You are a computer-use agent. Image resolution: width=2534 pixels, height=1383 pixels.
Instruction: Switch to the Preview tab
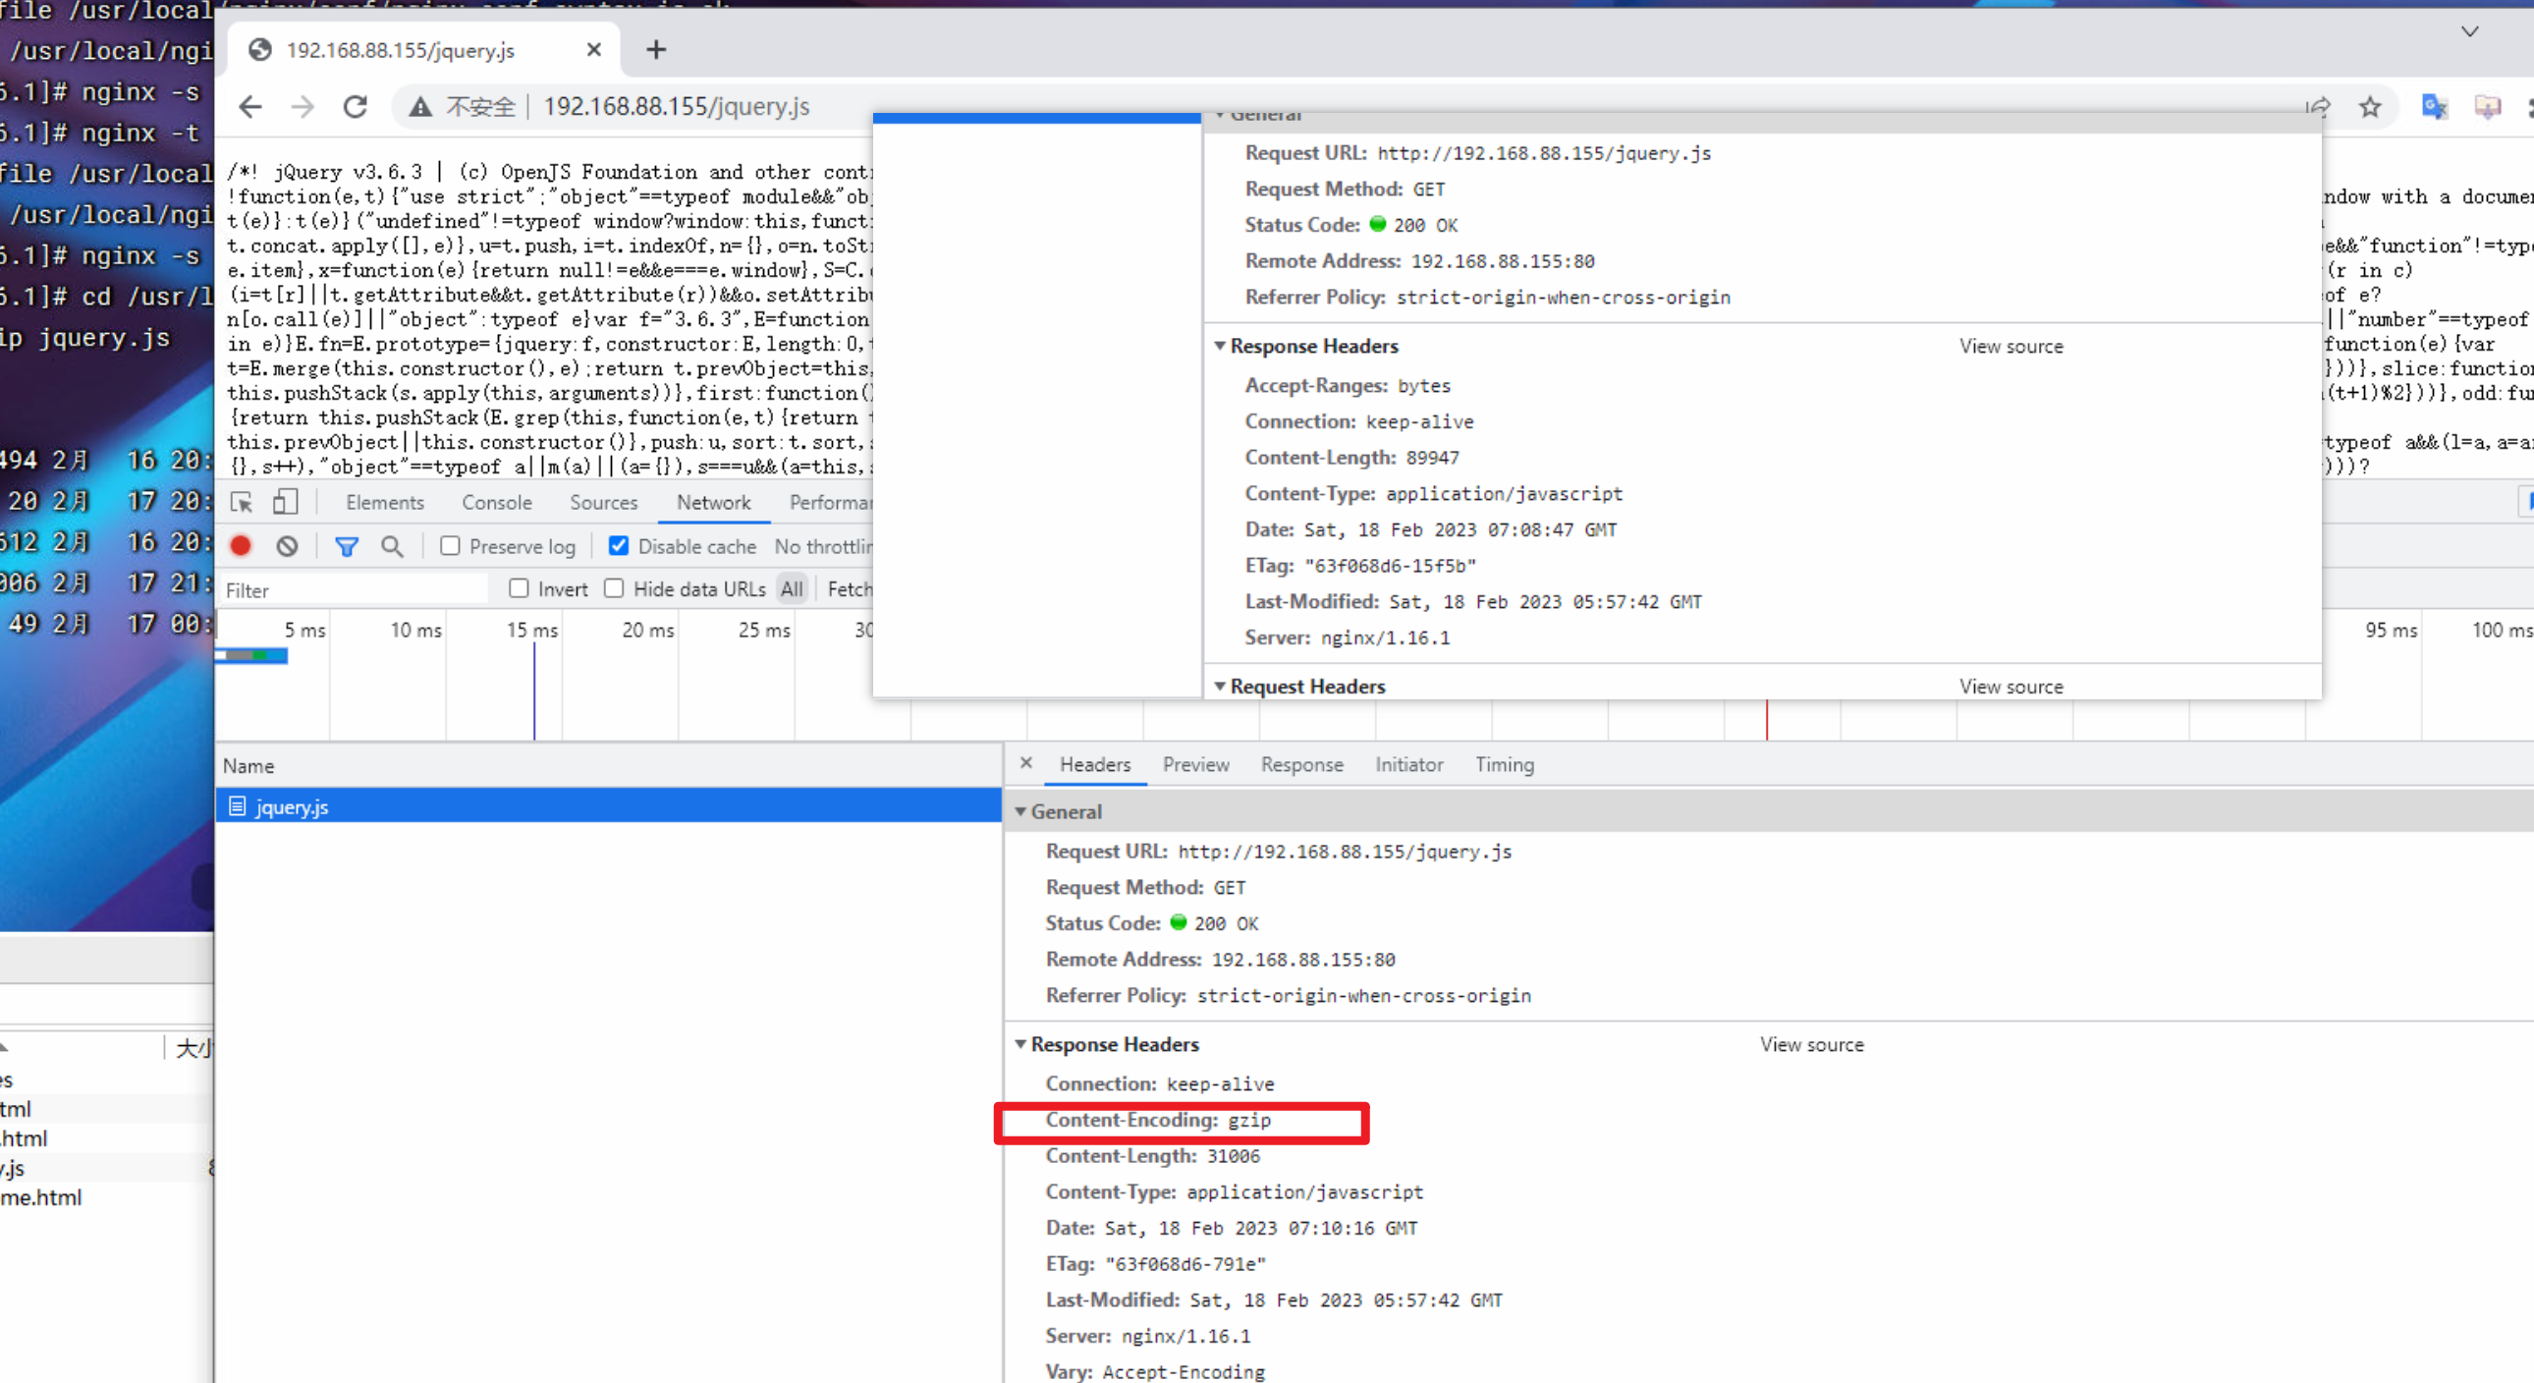tap(1195, 764)
